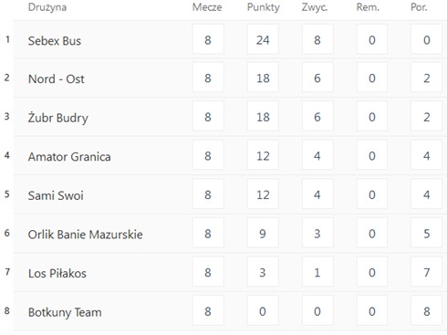Click the Drużyna column header
Screen dimensions: 447x335
coord(47,7)
